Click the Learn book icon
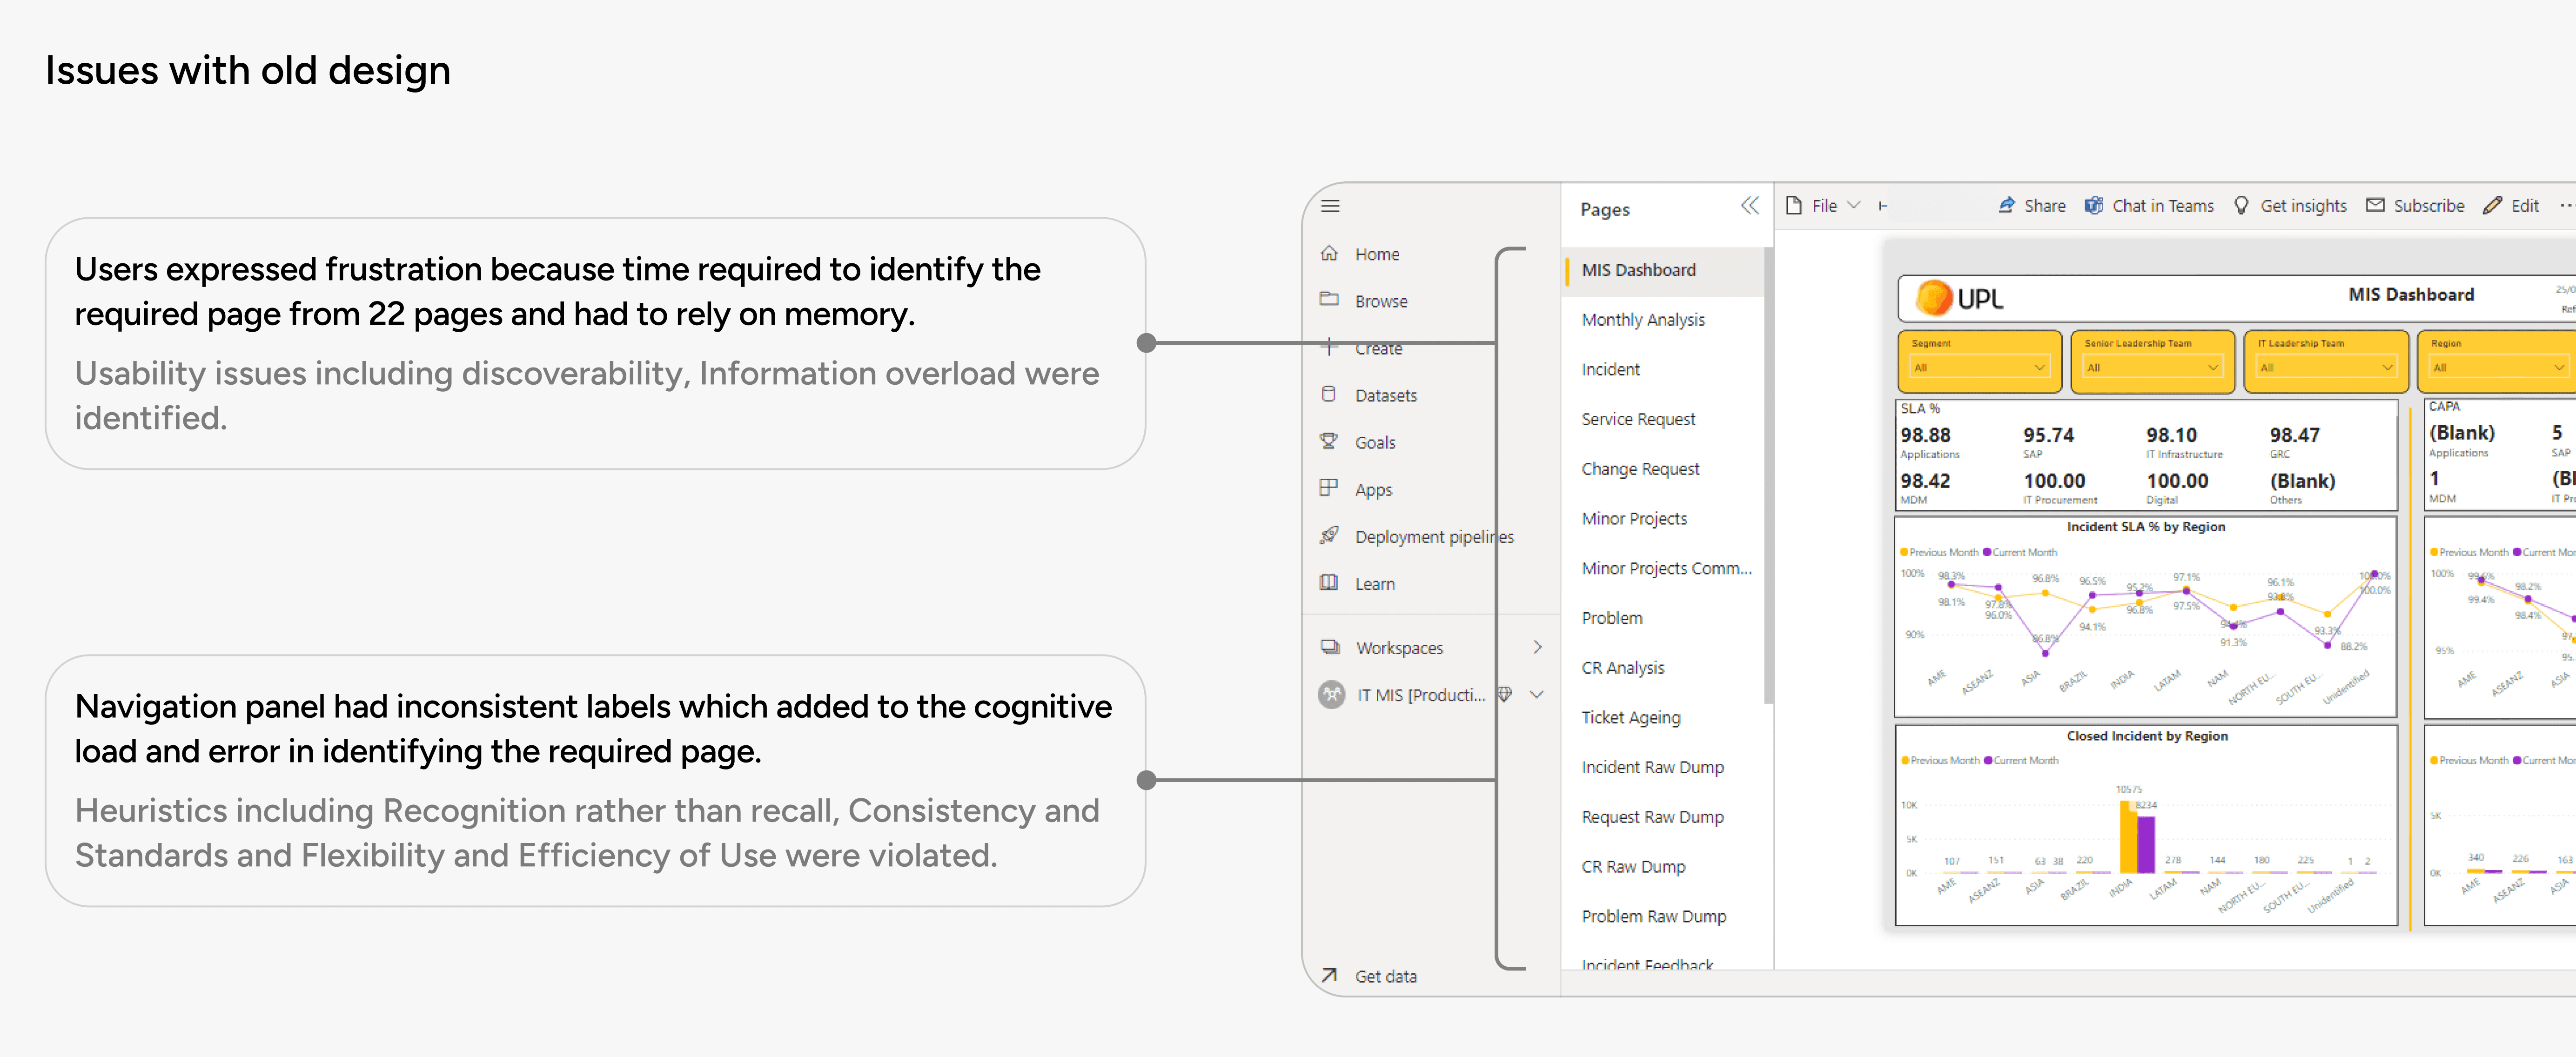 1329,583
